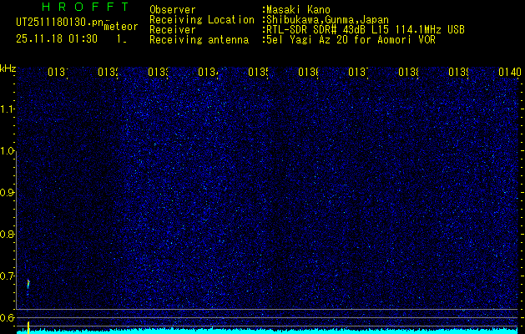Click the 0.9 kHz axis label
Screen dimensions: 525x334
(8, 192)
